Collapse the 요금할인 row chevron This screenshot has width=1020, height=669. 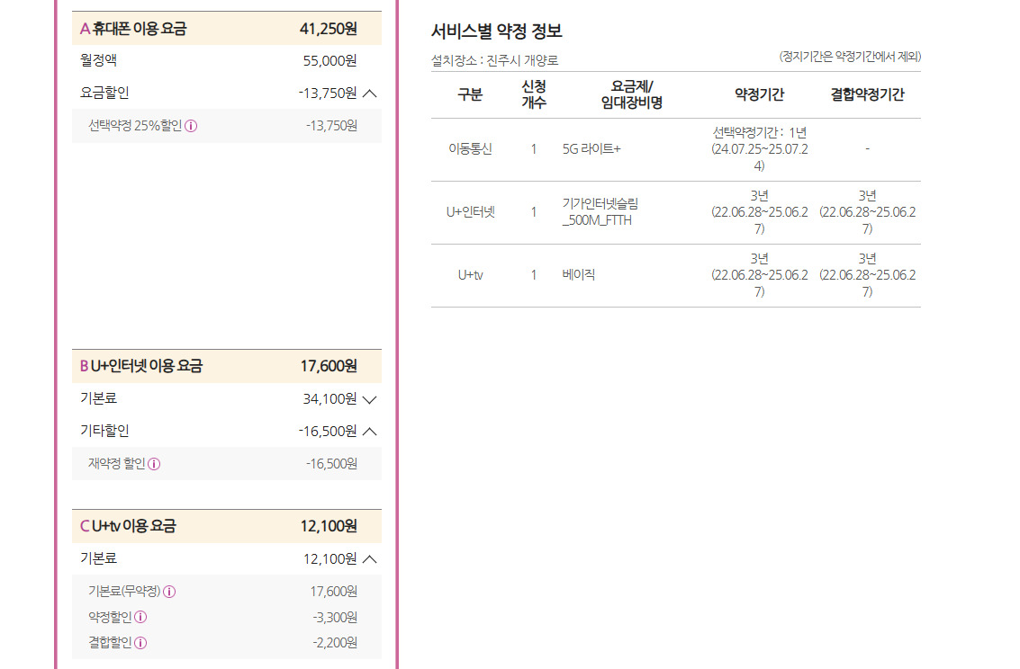coord(369,93)
